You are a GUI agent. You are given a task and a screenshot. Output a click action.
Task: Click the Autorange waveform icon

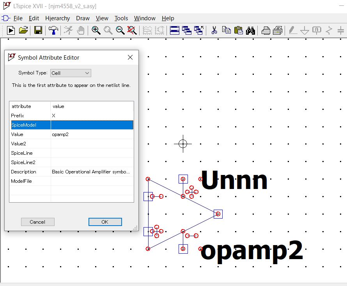tap(147, 30)
